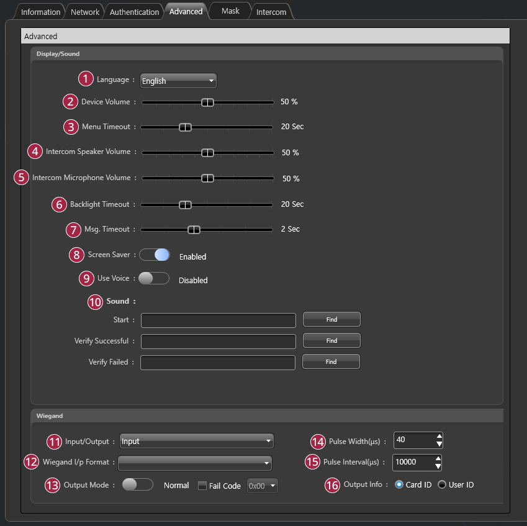Enable the Use Voice toggle
The image size is (527, 526).
153,279
